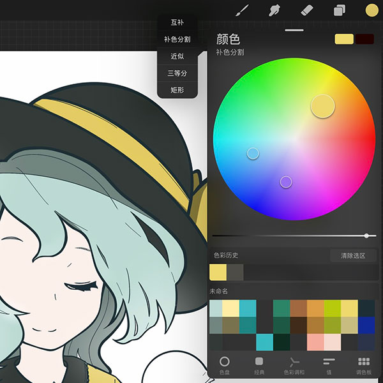Tap the active color circle in toolbar

pos(372,10)
